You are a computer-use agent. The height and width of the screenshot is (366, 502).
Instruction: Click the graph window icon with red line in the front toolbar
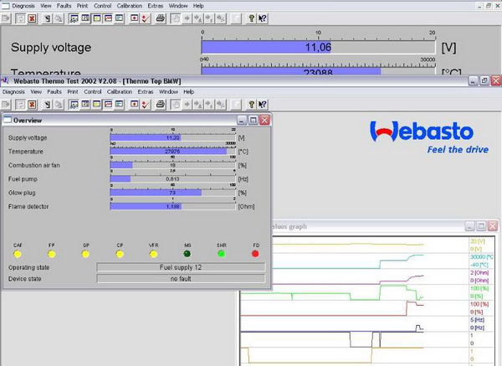click(x=108, y=105)
